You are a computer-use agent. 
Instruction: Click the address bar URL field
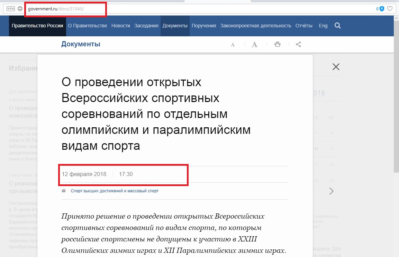point(199,9)
